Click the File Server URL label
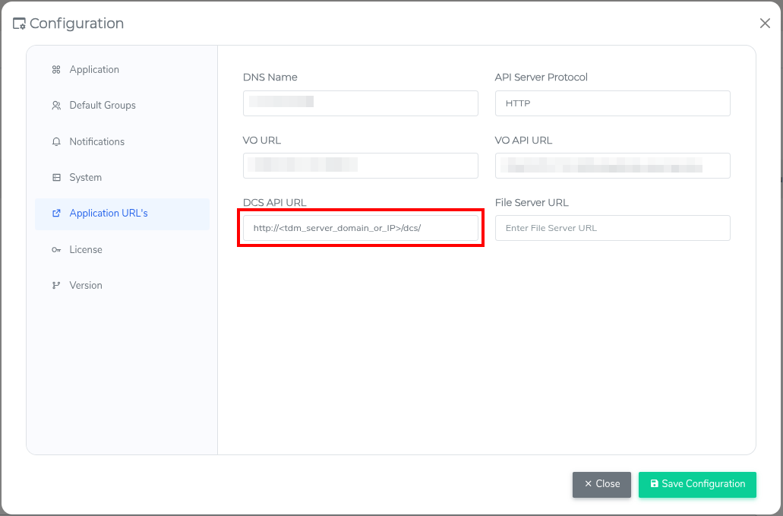The image size is (783, 516). pyautogui.click(x=532, y=203)
